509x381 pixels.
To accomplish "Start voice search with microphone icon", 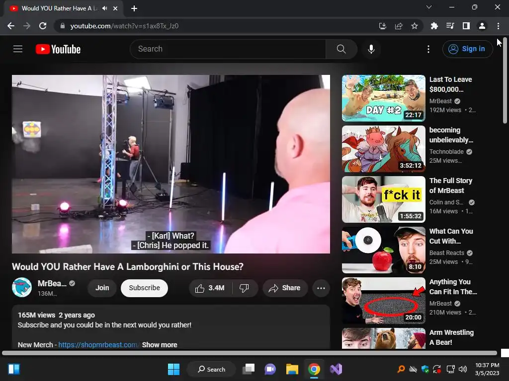I will click(x=371, y=49).
